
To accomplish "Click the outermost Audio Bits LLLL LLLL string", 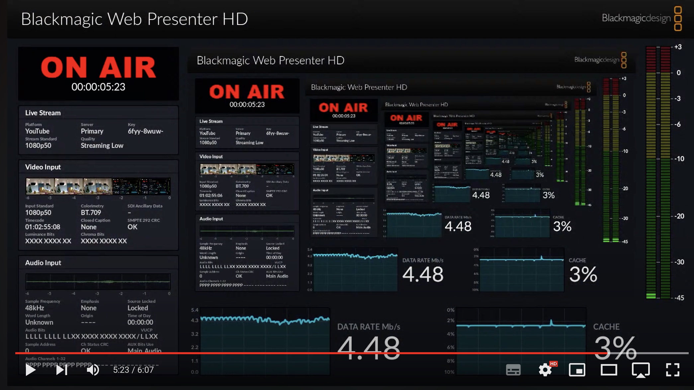I will point(91,336).
